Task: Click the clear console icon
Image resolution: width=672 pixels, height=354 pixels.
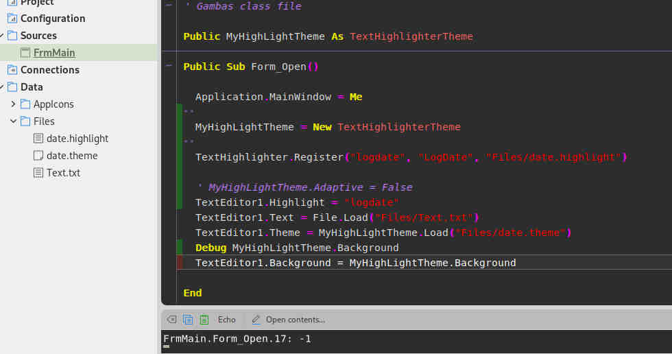Action: (x=171, y=320)
